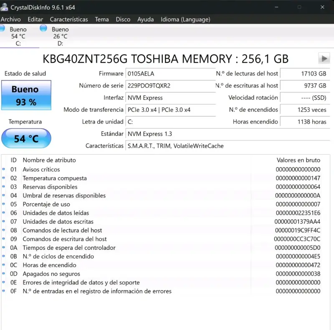
Task: Click rotation speed value ---- (SSD)
Action: coord(305,98)
